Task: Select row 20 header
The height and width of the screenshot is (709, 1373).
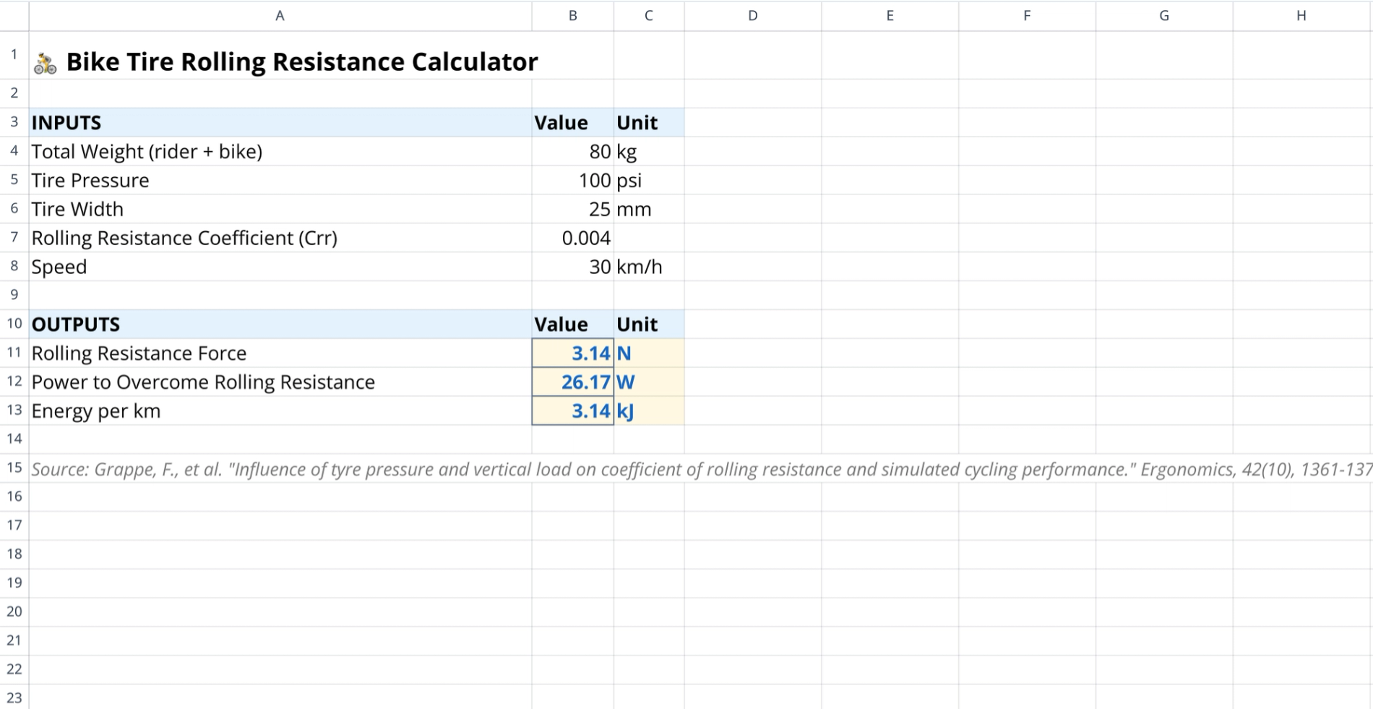Action: pyautogui.click(x=14, y=612)
